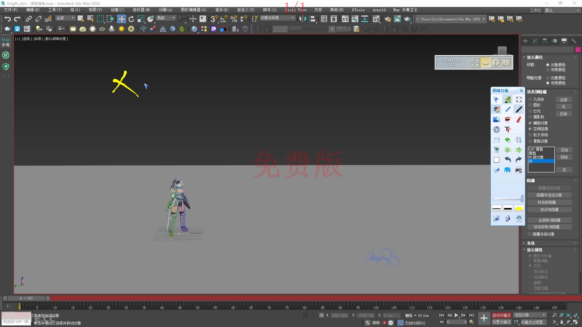Select the blue pencil in whiteboard panel
This screenshot has width=582, height=327.
pyautogui.click(x=508, y=109)
